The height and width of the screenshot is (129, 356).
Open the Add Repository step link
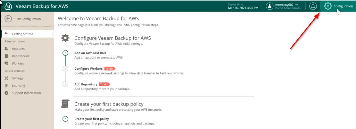[x=86, y=84]
